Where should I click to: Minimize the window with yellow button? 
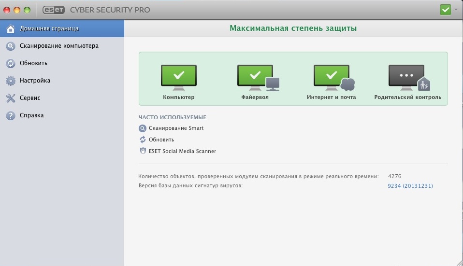(17, 10)
